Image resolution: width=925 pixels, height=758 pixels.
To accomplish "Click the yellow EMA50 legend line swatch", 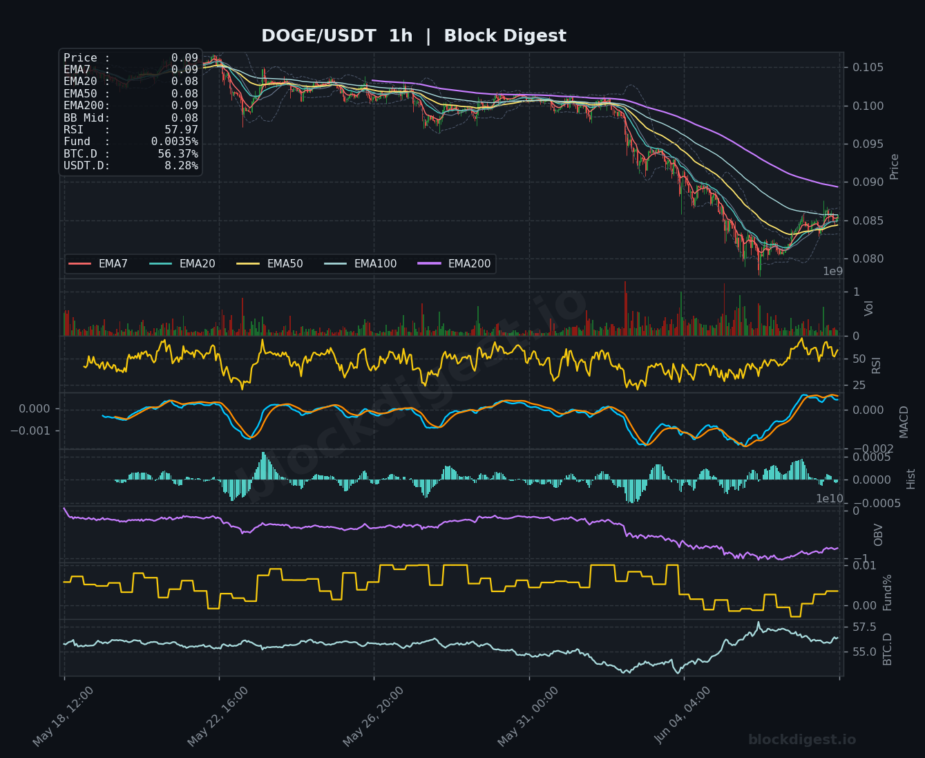I will 248,264.
